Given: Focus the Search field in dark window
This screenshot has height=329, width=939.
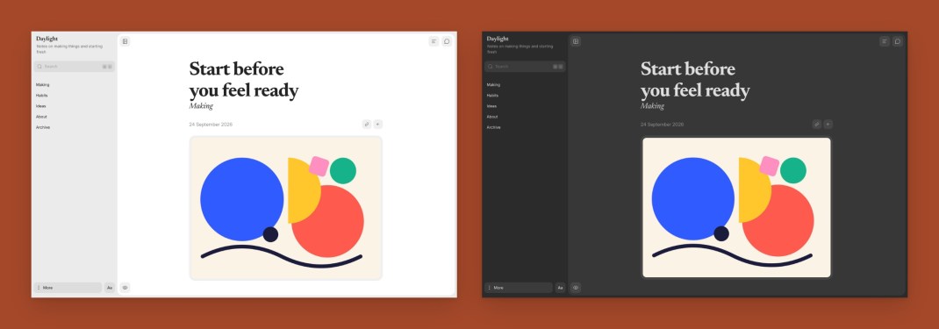Looking at the screenshot, I should click(x=525, y=67).
